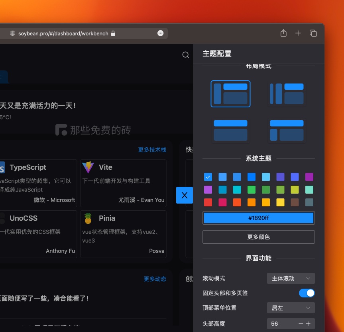This screenshot has height=332, width=344.
Task: Toggle fixed header and tabs switch
Action: pos(307,293)
